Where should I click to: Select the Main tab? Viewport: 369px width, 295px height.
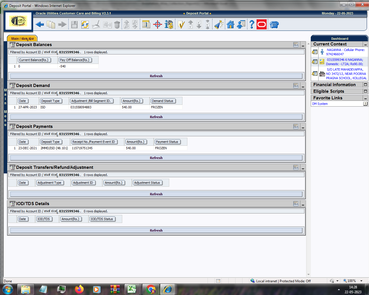click(22, 39)
